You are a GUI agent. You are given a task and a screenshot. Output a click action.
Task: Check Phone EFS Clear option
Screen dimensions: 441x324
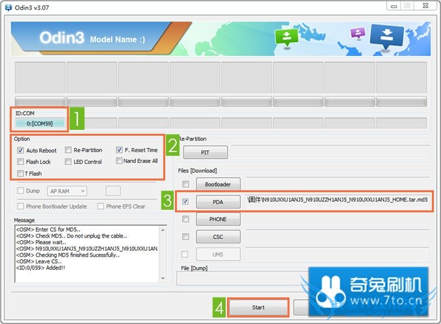coord(100,206)
